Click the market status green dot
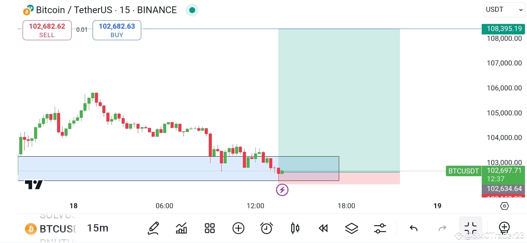527x243 pixels. (192, 10)
